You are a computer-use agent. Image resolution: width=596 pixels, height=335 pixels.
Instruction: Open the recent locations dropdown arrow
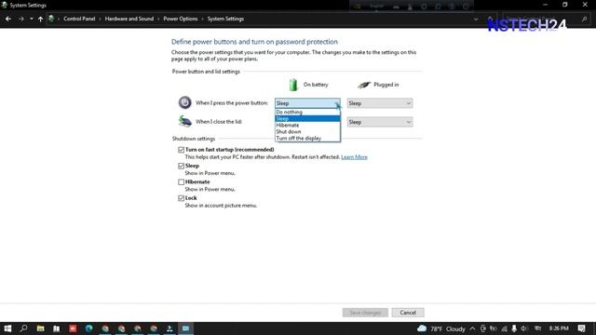coord(32,19)
